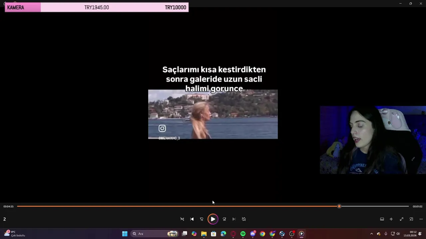Image resolution: width=426 pixels, height=239 pixels.
Task: Click the elapsed time 00:04:55
Action: (x=9, y=206)
